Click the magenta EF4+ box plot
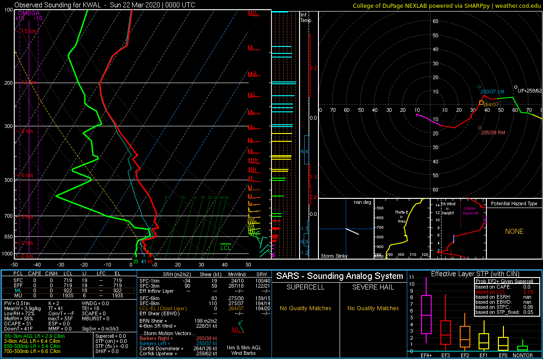 426,311
